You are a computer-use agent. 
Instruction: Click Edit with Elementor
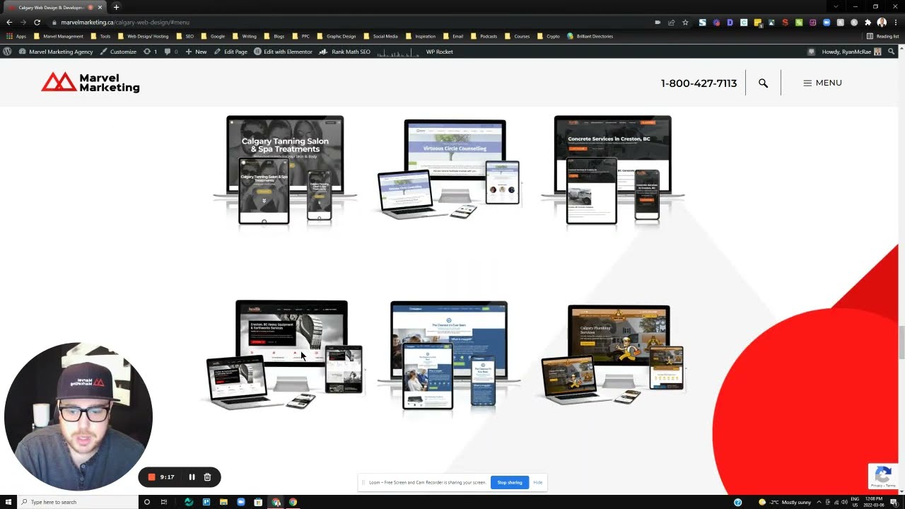coord(283,52)
